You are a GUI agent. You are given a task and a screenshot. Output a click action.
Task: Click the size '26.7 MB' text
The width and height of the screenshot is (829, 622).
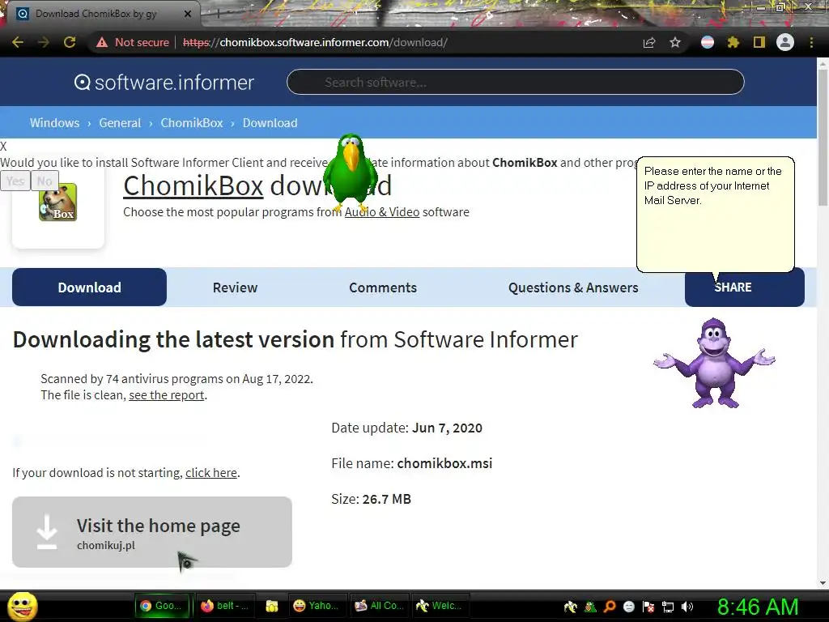click(x=386, y=499)
